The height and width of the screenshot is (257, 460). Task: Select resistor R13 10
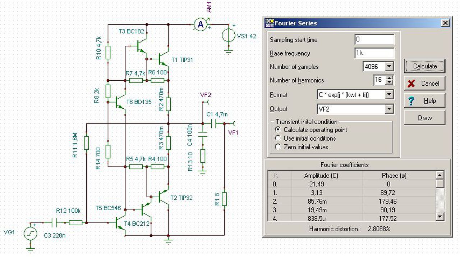pyautogui.click(x=203, y=156)
